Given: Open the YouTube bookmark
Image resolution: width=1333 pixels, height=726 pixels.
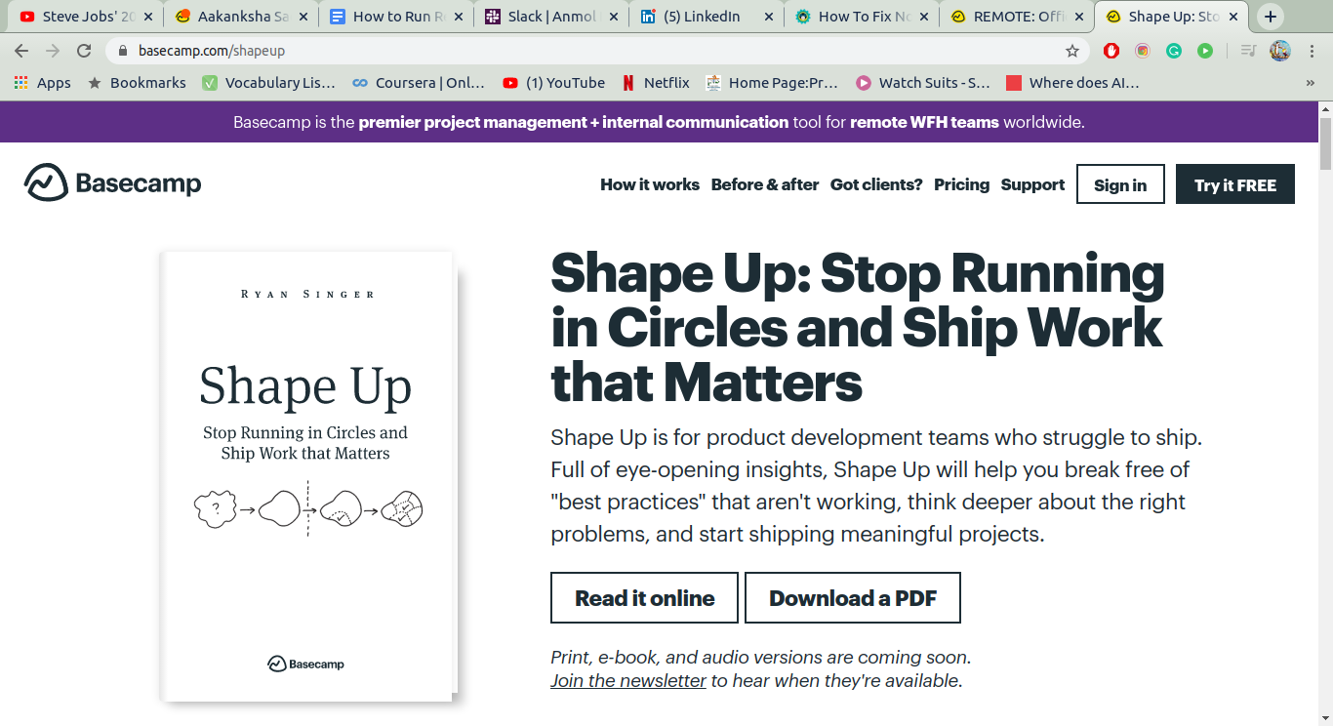Looking at the screenshot, I should coord(553,83).
